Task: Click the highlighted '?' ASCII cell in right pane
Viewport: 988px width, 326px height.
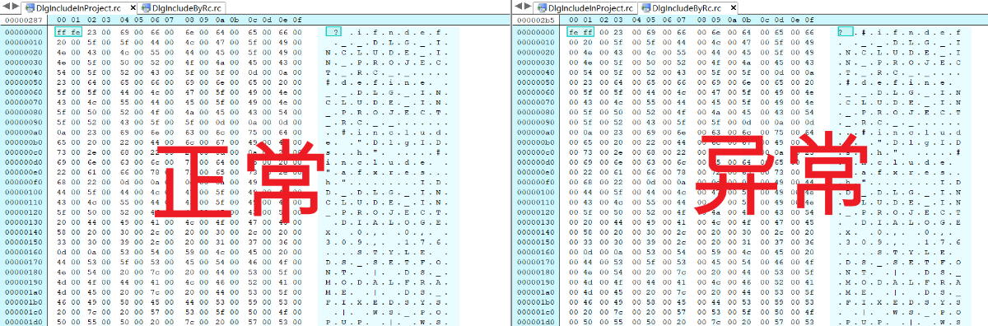Action: coord(846,31)
